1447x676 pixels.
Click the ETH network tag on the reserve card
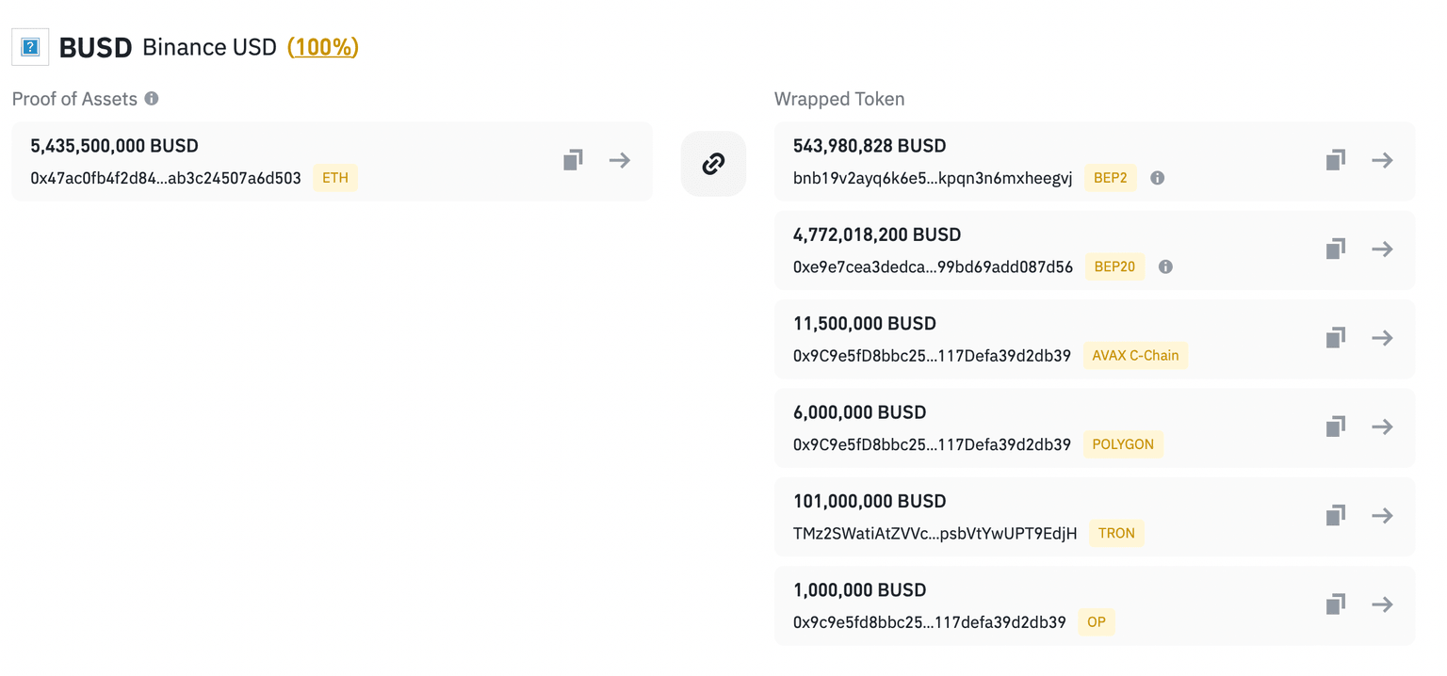pos(335,177)
